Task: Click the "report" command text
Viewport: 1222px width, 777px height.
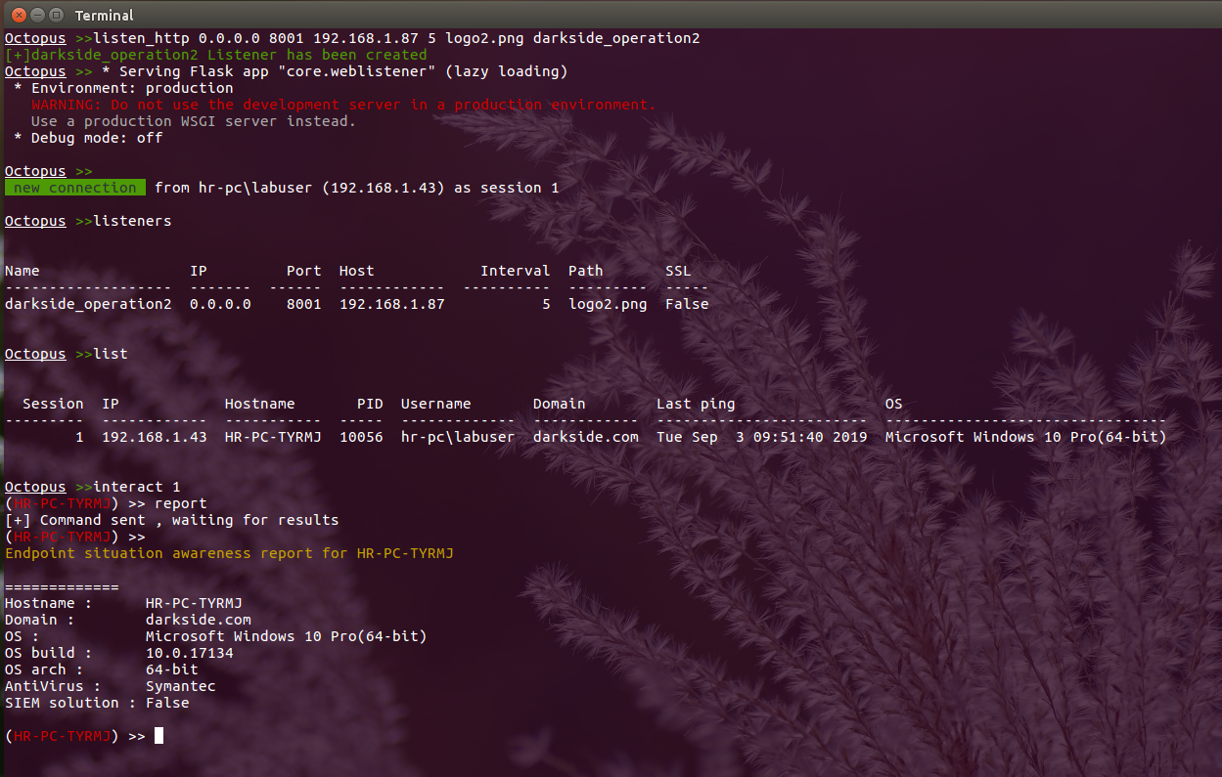Action: (181, 503)
